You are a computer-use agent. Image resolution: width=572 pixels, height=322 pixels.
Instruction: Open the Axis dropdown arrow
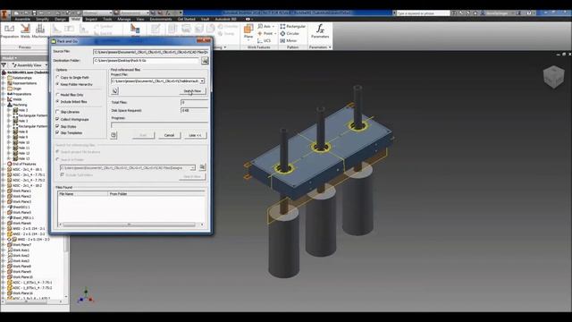click(273, 26)
